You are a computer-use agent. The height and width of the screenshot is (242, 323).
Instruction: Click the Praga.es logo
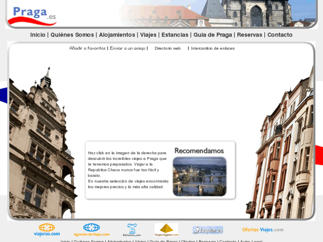pos(32,16)
